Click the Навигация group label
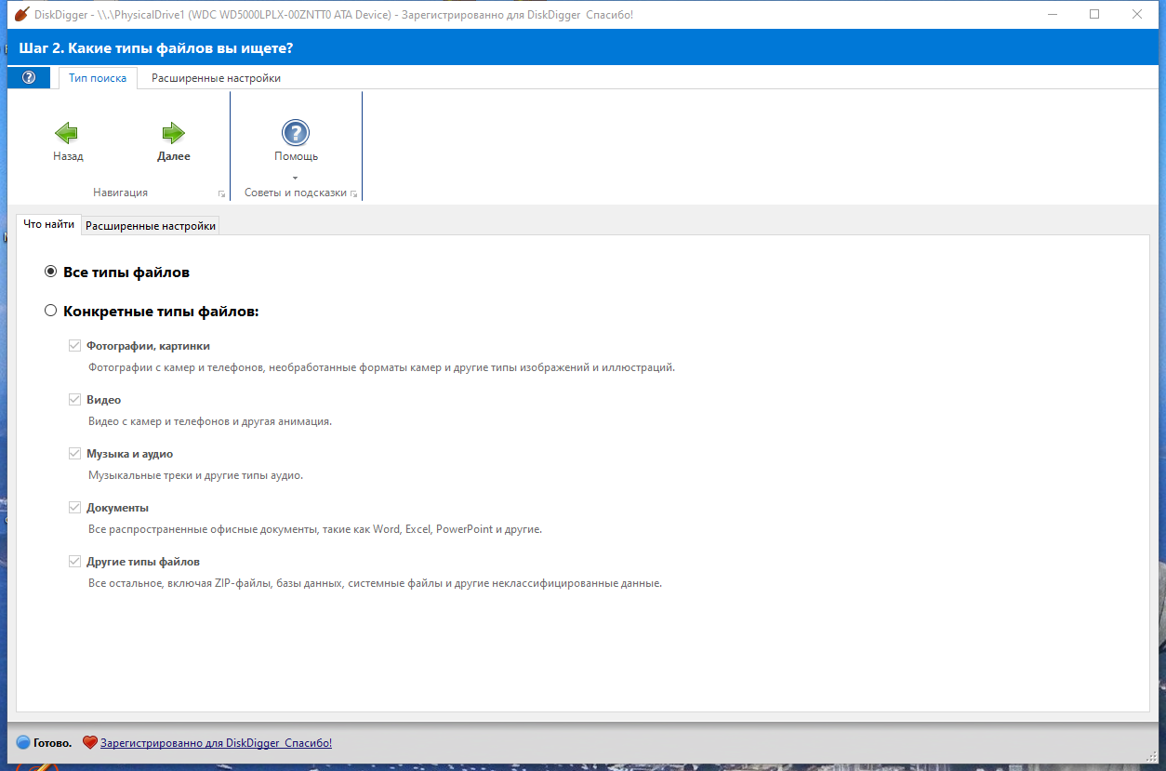 click(120, 193)
